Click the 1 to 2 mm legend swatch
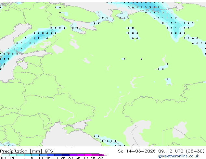This screenshot has width=206, height=159. (20, 155)
